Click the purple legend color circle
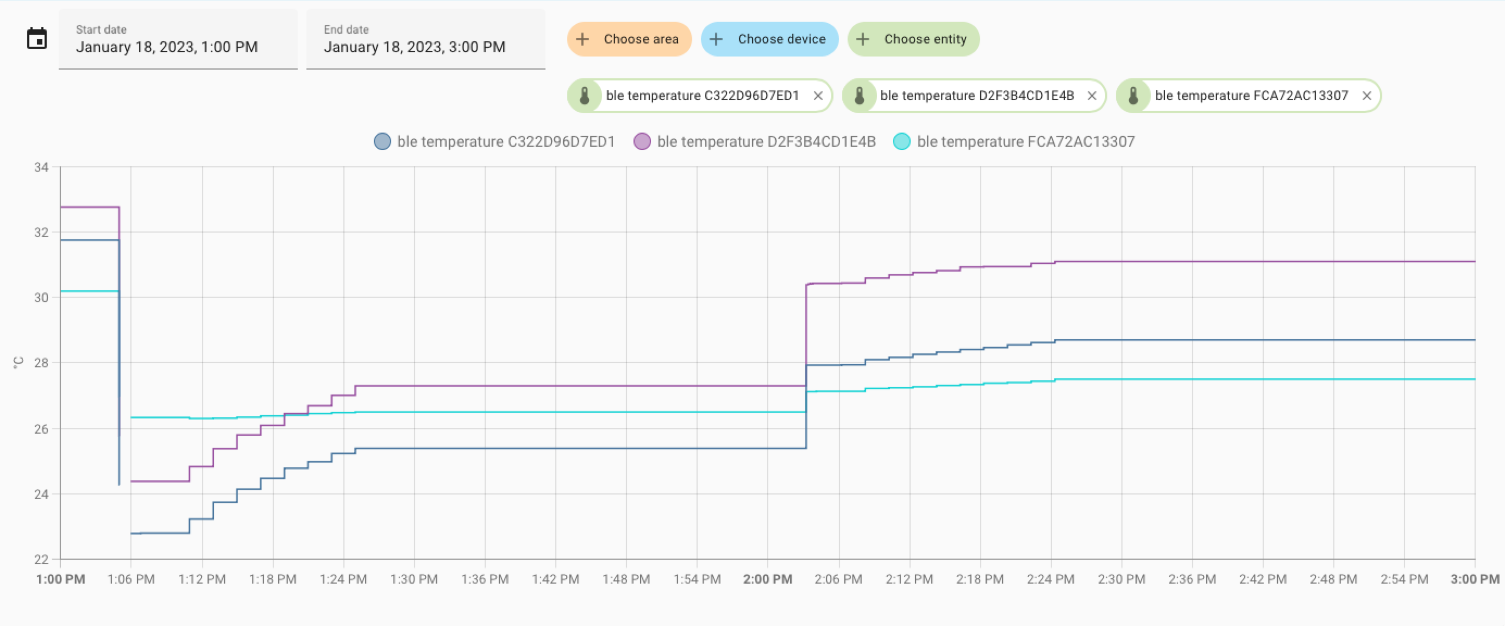The image size is (1505, 626). tap(642, 141)
